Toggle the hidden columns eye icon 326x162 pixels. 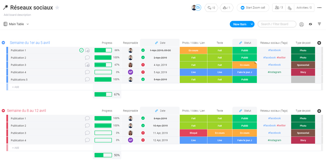coord(311,24)
